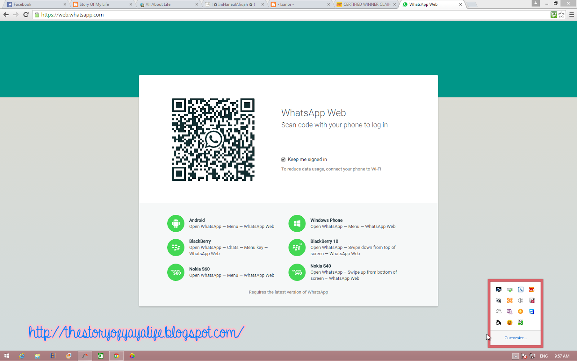
Task: Toggle the Keep me signed in checkbox
Action: pos(283,160)
